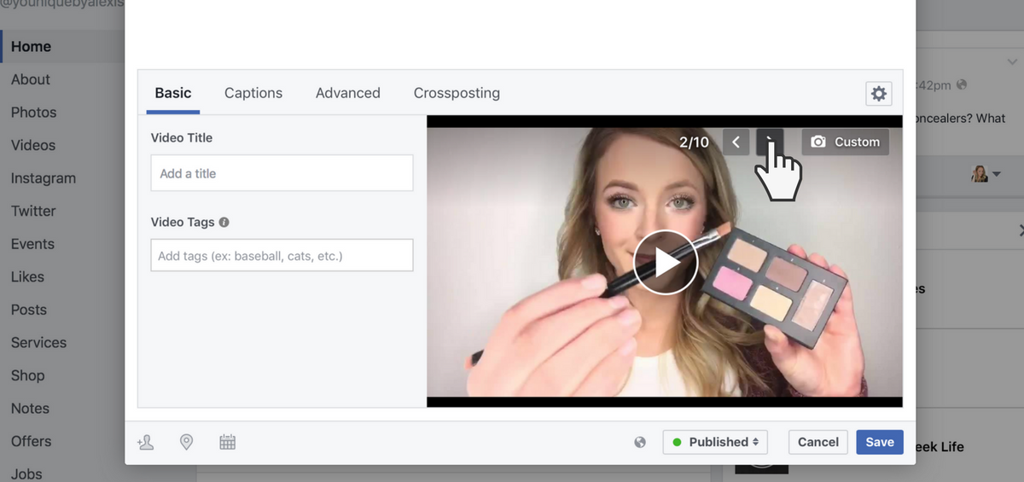The image size is (1024, 482).
Task: Select the Crossposting tab
Action: click(457, 93)
